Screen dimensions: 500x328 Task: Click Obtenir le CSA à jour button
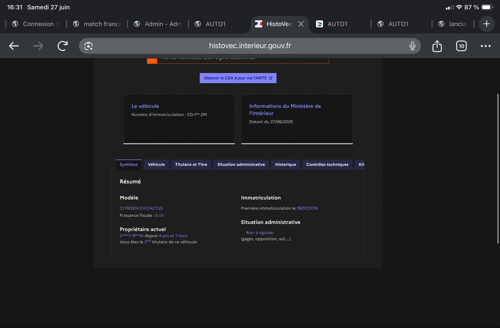(x=238, y=78)
